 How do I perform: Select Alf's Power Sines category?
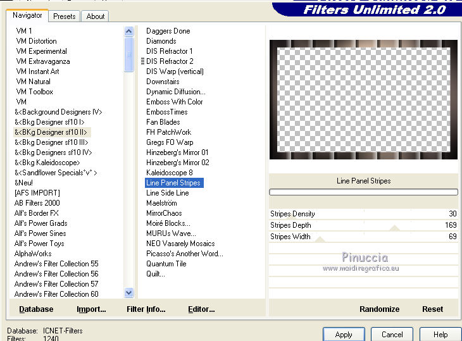[x=41, y=233]
